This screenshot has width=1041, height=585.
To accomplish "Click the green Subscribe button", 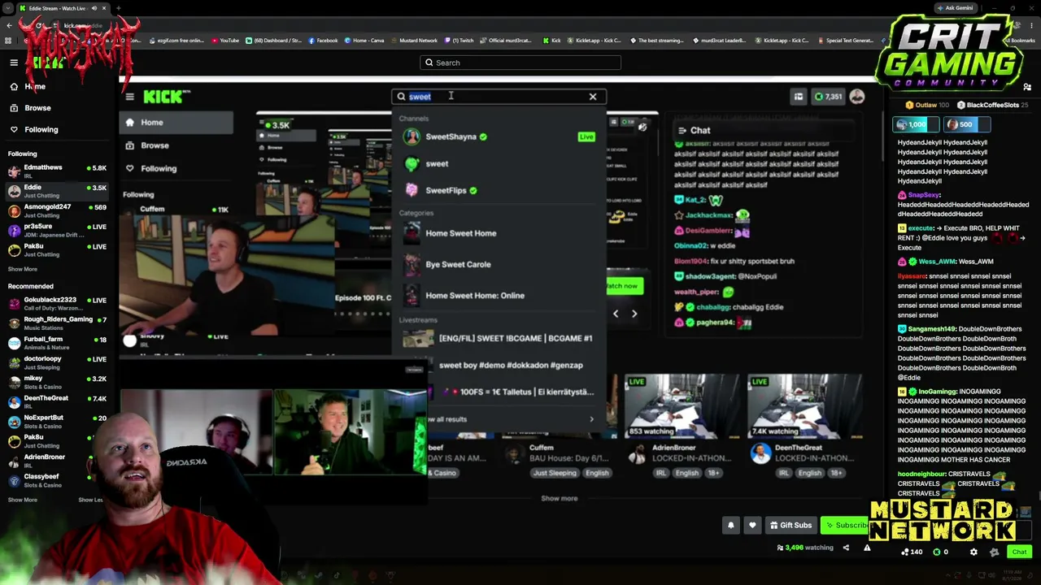I will click(x=846, y=525).
